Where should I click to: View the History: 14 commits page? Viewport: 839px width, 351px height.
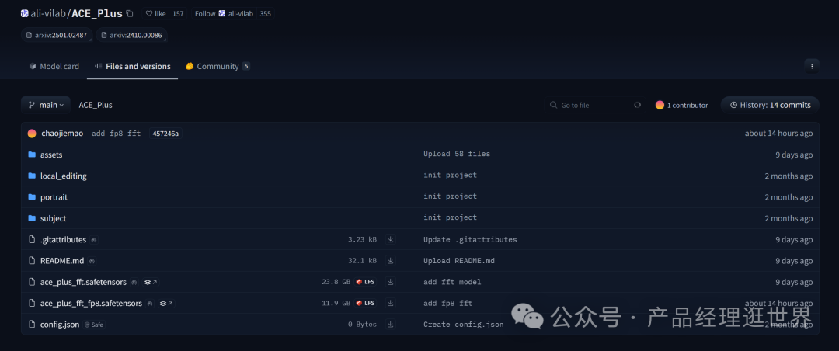pyautogui.click(x=770, y=105)
